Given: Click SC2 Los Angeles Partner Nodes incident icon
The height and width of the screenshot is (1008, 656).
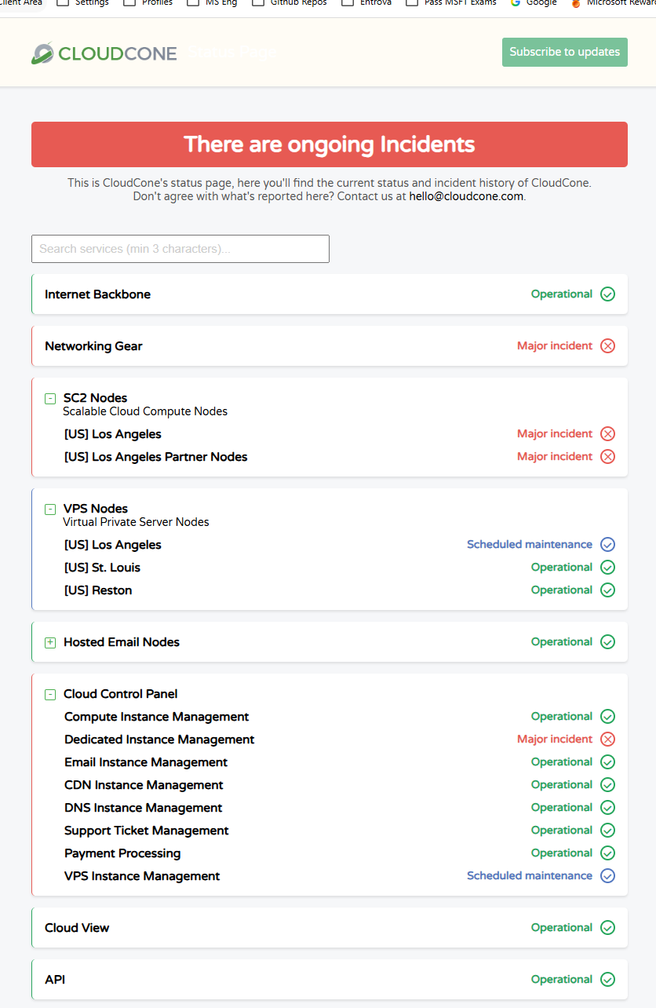Looking at the screenshot, I should click(x=607, y=457).
